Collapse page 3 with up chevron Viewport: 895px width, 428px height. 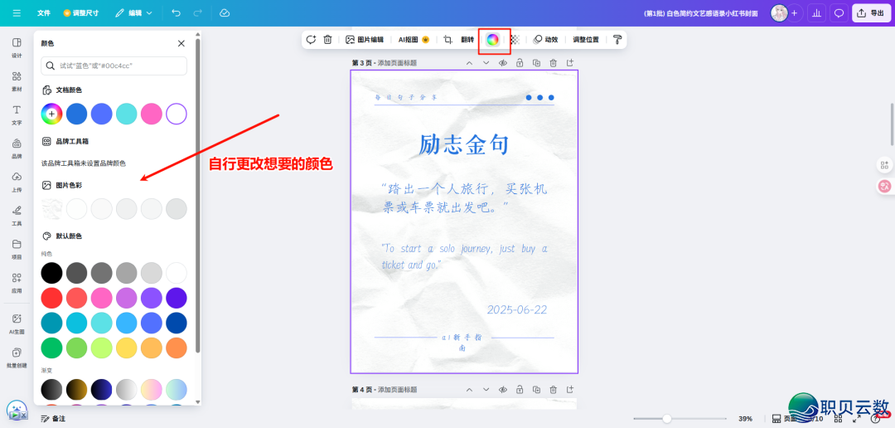pyautogui.click(x=469, y=63)
